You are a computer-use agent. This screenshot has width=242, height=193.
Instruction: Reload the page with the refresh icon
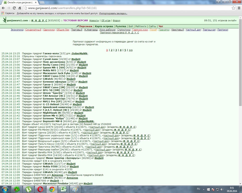point(14,8)
